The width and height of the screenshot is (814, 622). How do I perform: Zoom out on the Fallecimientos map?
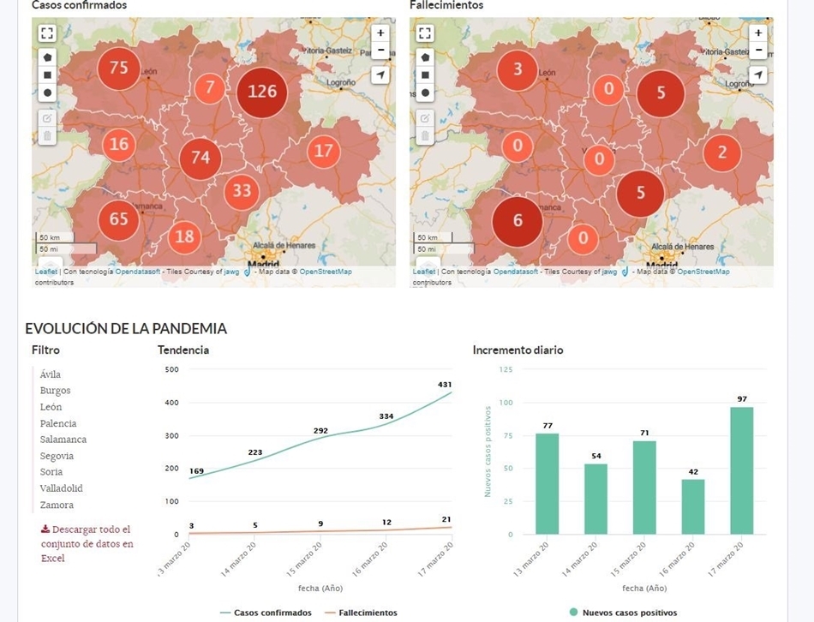pos(757,50)
